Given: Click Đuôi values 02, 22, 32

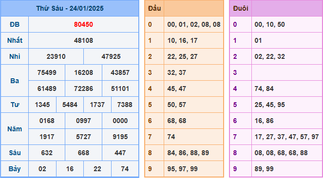Looking at the screenshot, I should coord(269,56).
